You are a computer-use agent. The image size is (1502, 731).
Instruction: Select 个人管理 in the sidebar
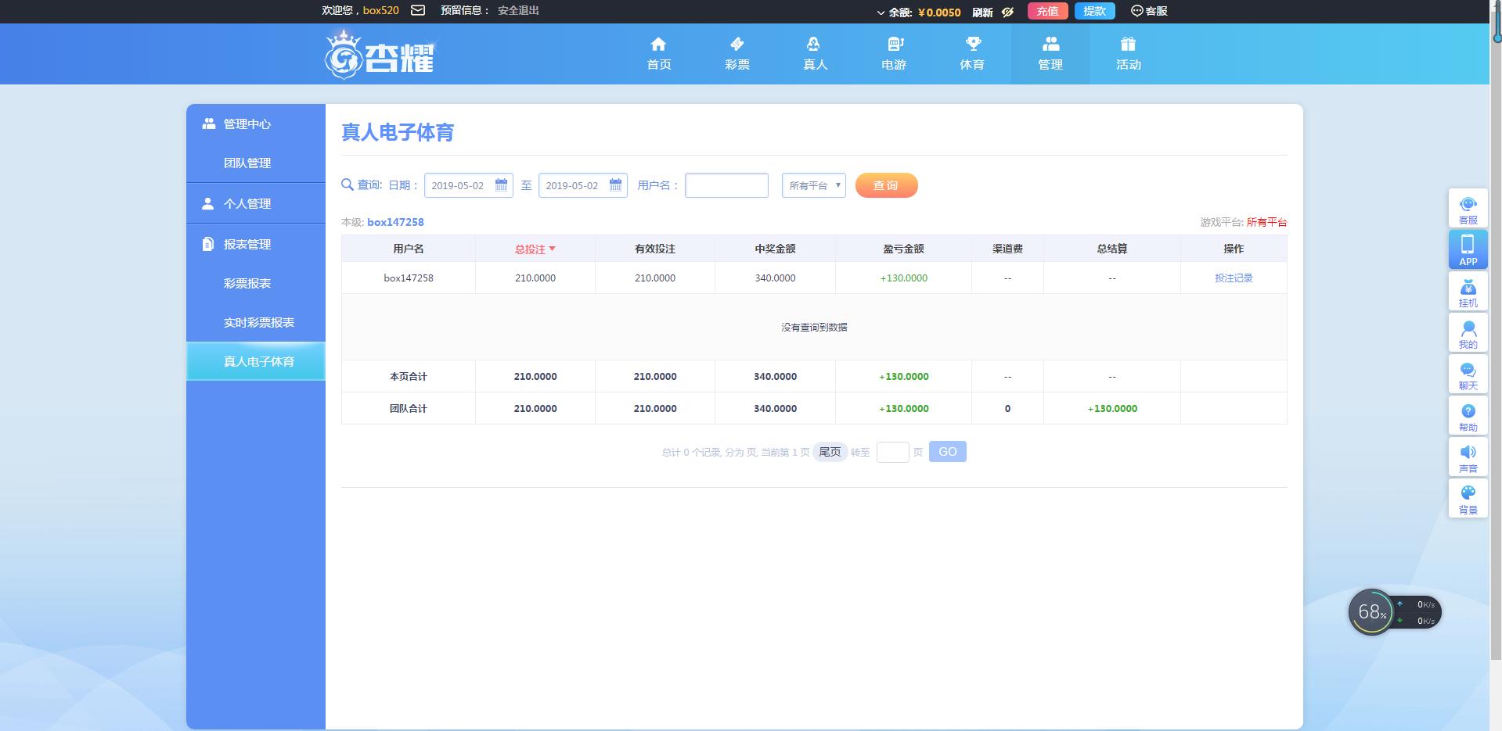pos(256,203)
